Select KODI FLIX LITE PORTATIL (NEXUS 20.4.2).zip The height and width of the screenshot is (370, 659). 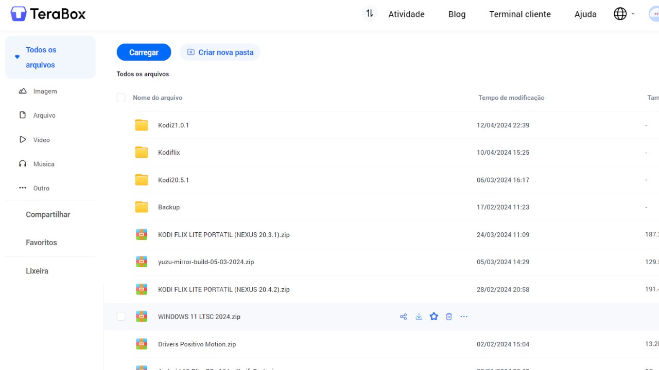pos(224,289)
